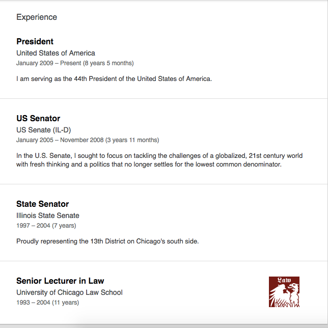The image size is (328, 328).
Task: Select the President job title
Action: click(35, 41)
